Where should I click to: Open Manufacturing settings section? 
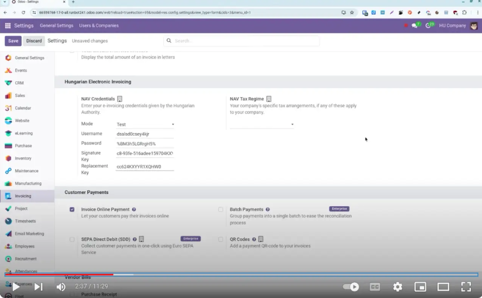tap(28, 183)
